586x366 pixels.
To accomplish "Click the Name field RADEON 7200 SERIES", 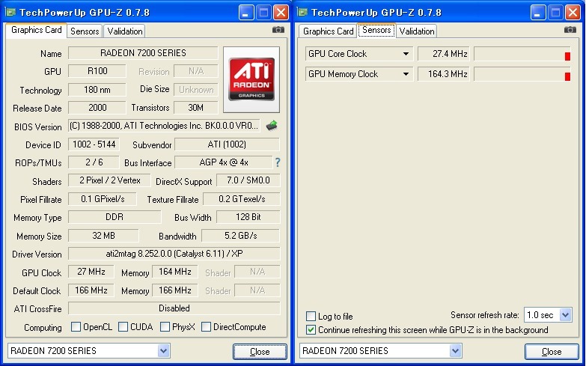I will point(143,53).
